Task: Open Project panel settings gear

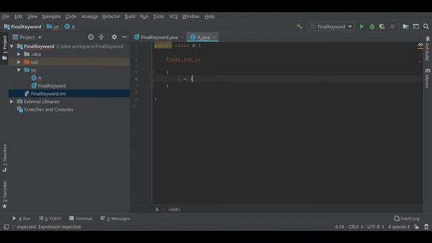Action: tap(114, 37)
